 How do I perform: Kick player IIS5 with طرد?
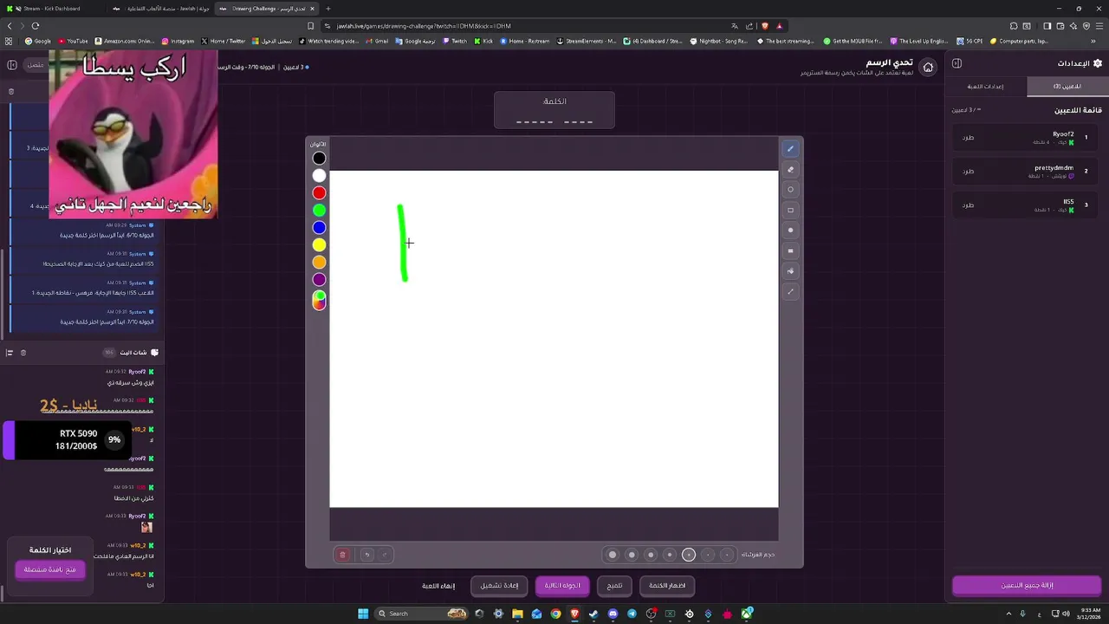click(x=969, y=205)
